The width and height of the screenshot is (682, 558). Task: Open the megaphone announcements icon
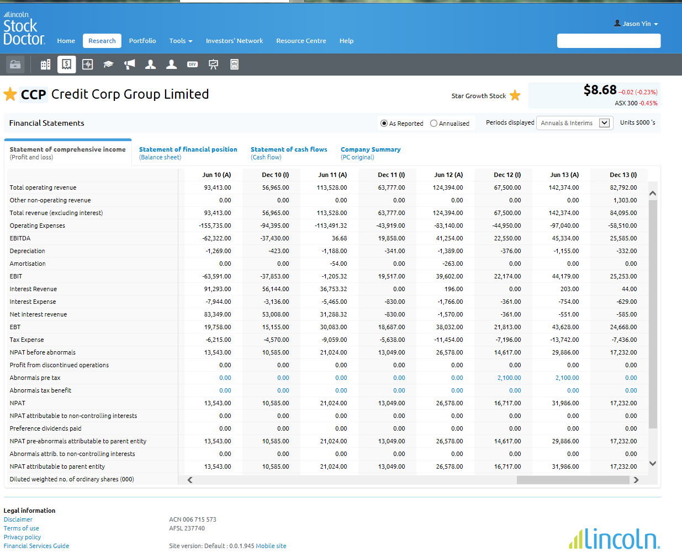[129, 65]
